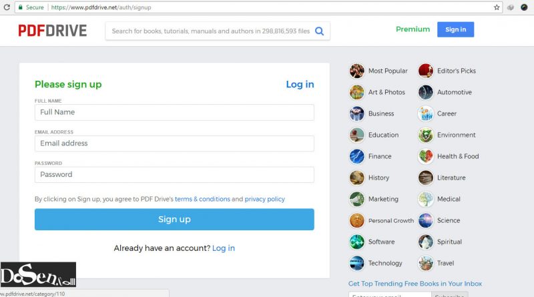The height and width of the screenshot is (297, 534).
Task: Open the Finance category icon
Action: click(357, 156)
